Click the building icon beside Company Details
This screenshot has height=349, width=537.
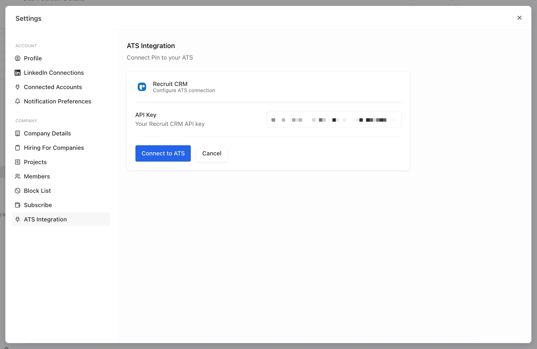pyautogui.click(x=17, y=133)
